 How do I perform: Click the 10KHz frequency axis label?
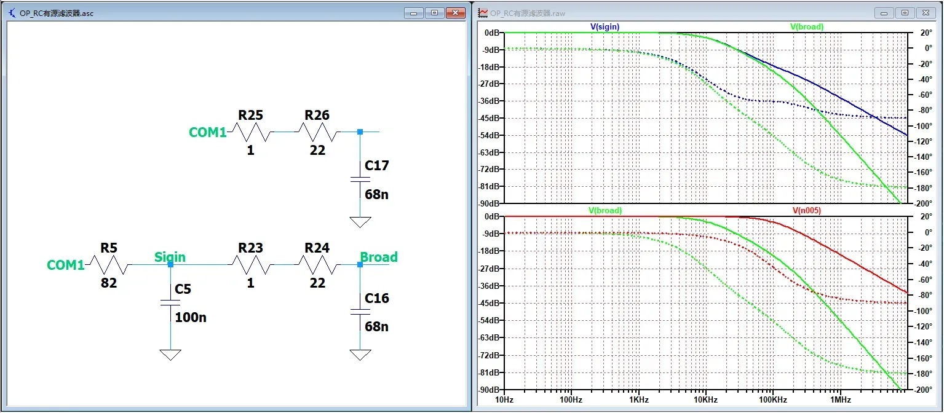(x=705, y=399)
